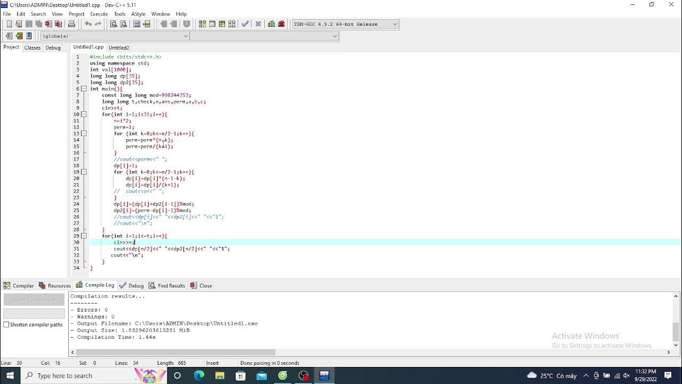The width and height of the screenshot is (682, 384).
Task: Click the Close All files toolbar icon
Action: point(58,24)
